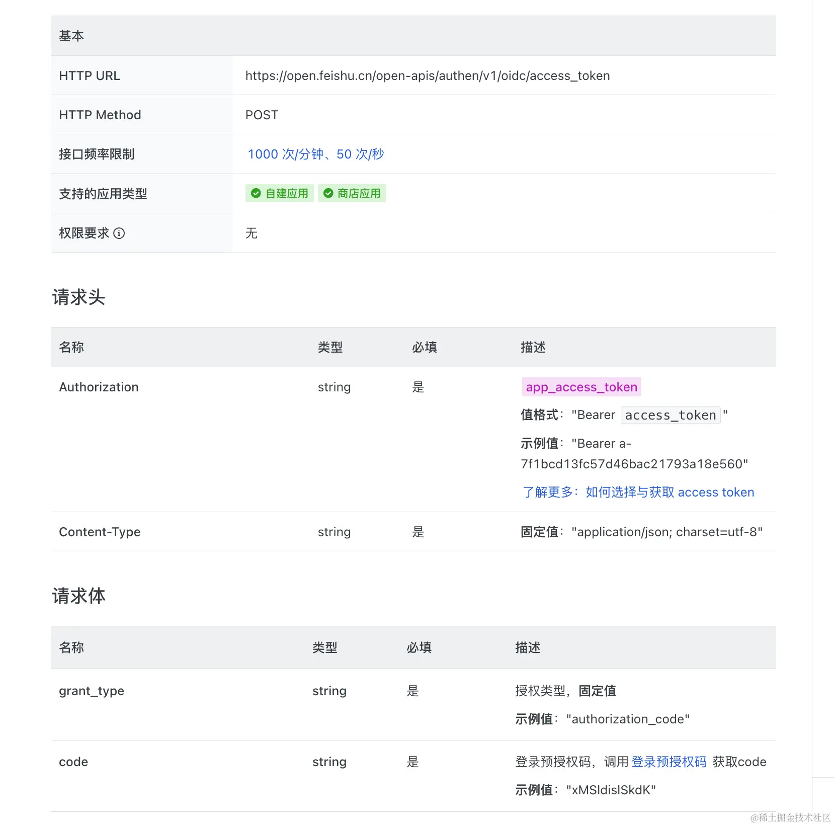Click the POST method value
834x826 pixels.
[x=262, y=115]
